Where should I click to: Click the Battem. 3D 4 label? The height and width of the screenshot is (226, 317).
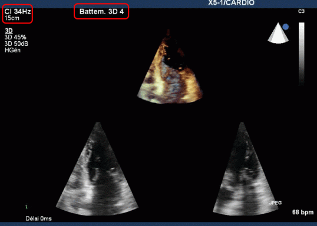pyautogui.click(x=101, y=12)
